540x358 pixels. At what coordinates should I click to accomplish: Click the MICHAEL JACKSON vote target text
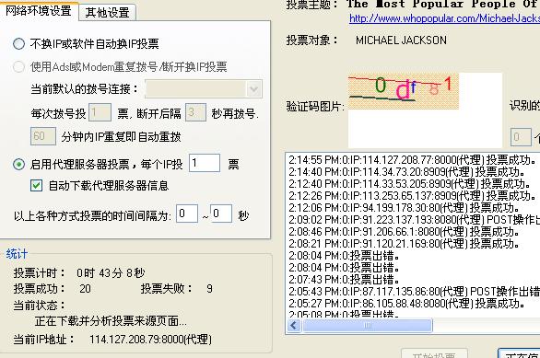point(401,40)
